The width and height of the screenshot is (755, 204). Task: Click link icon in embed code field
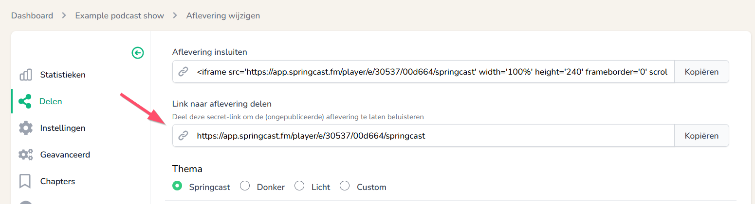point(183,72)
